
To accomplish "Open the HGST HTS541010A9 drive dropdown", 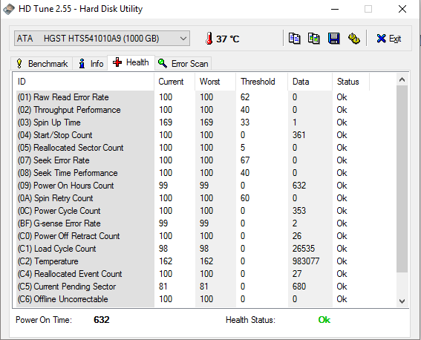I will (102, 39).
